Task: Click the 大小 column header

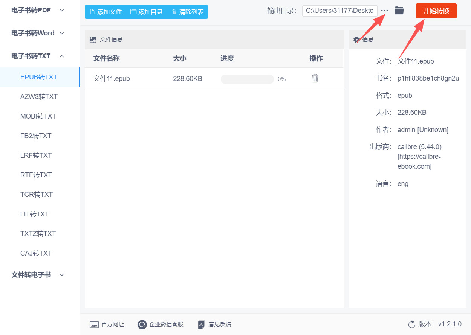Action: 180,58
